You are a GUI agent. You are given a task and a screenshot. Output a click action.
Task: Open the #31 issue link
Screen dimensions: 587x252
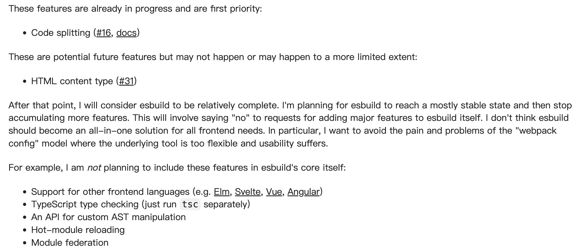click(x=126, y=81)
